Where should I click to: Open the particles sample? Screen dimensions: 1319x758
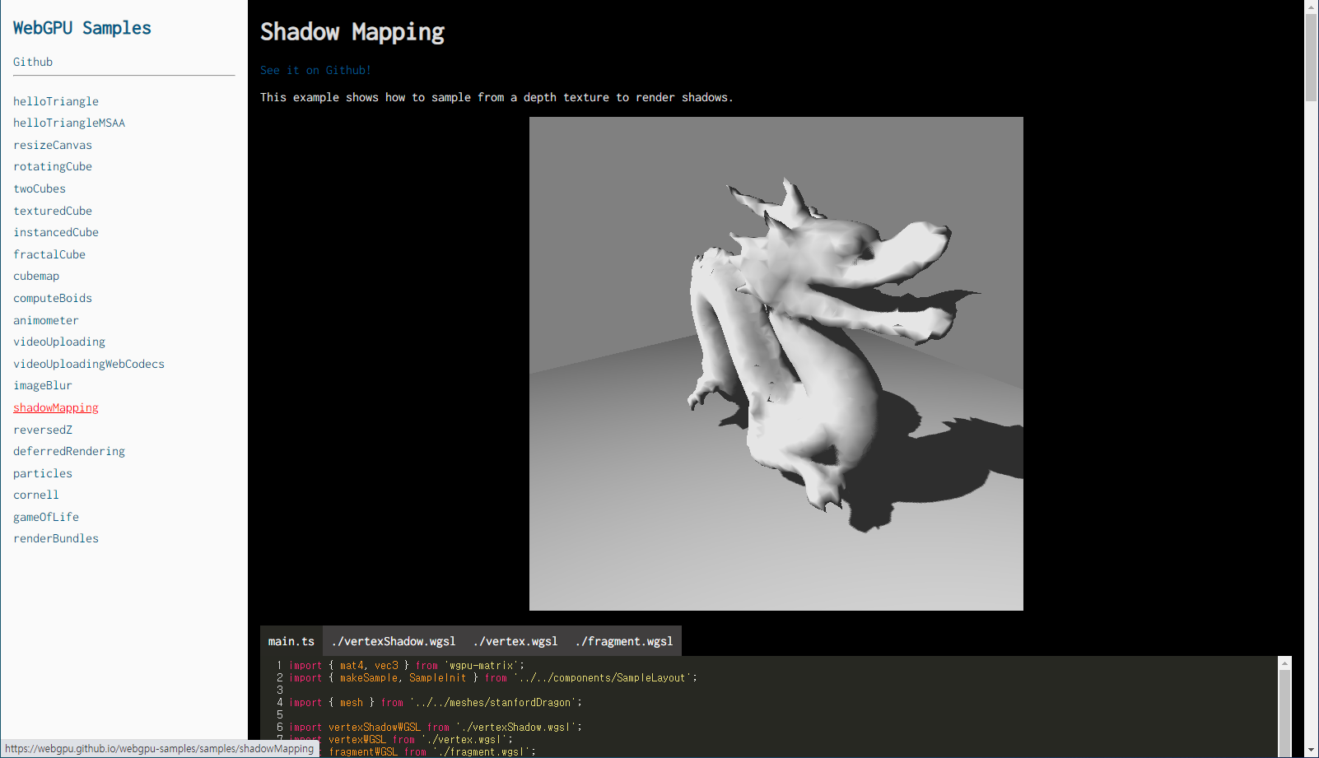(43, 473)
